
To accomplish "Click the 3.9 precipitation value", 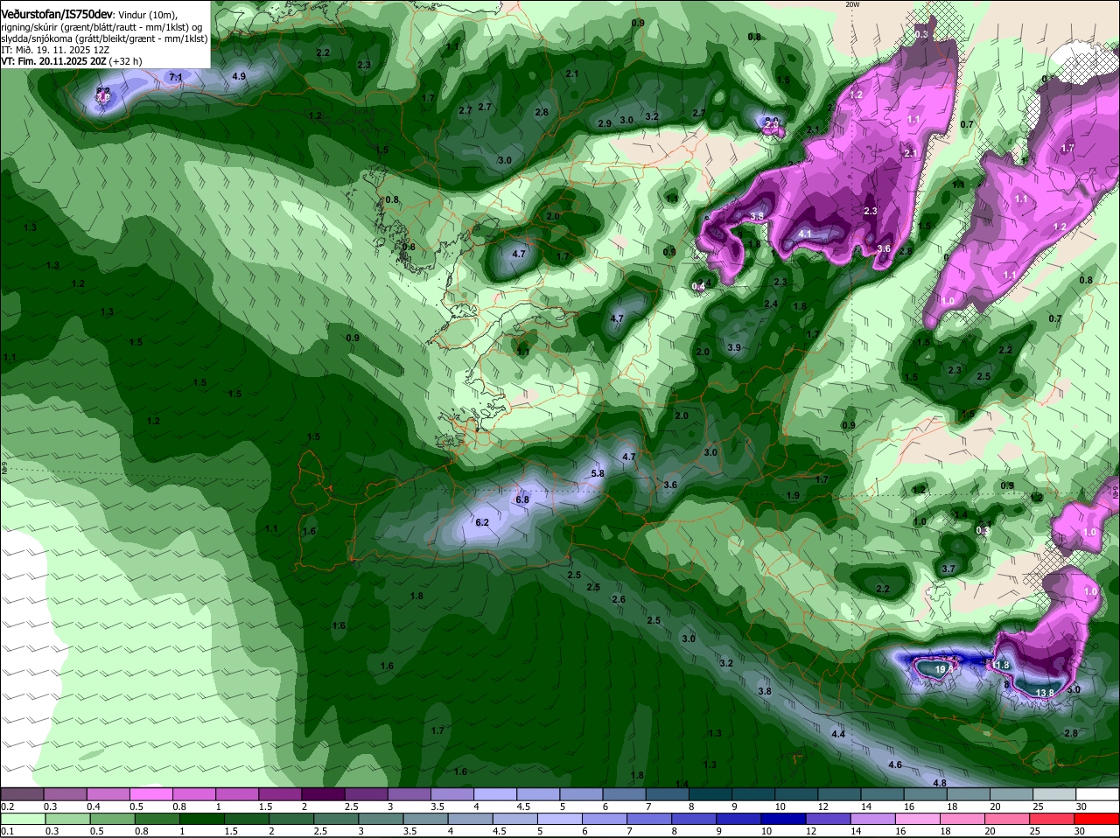I will point(734,347).
